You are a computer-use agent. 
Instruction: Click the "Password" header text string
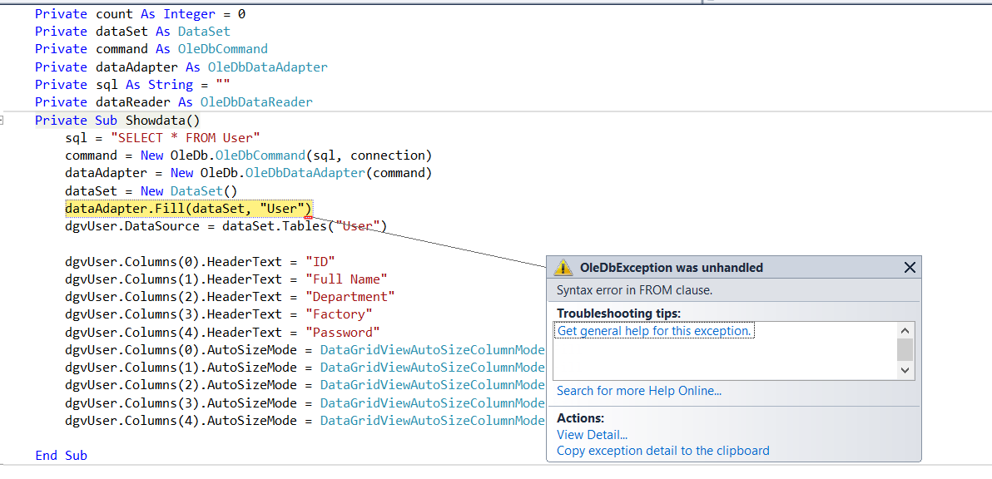342,332
